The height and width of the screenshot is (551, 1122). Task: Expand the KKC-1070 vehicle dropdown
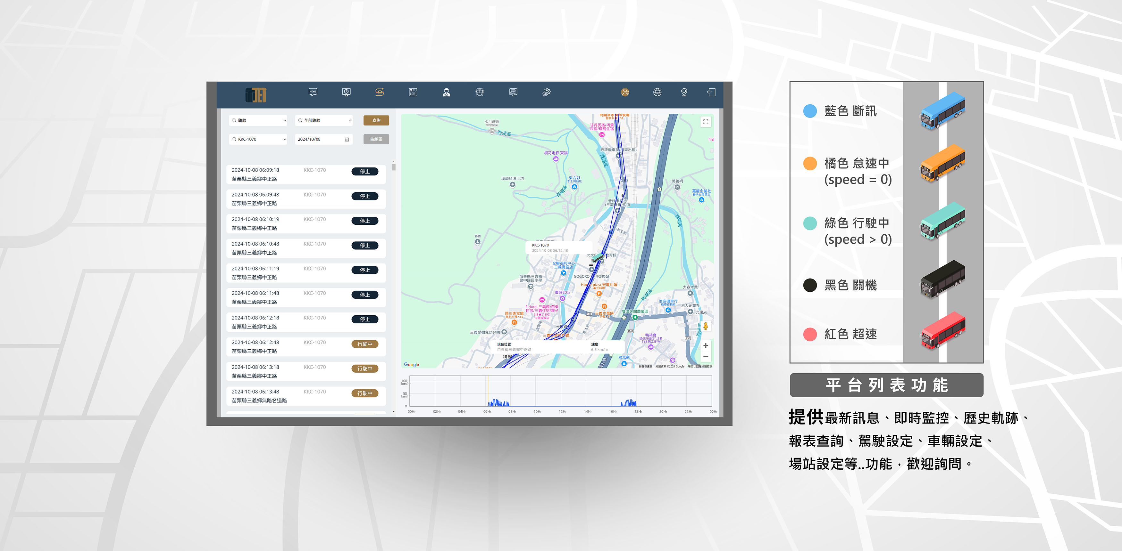point(258,140)
